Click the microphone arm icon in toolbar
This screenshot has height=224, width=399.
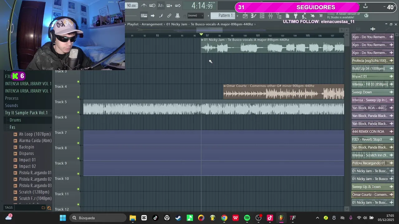tap(304, 16)
